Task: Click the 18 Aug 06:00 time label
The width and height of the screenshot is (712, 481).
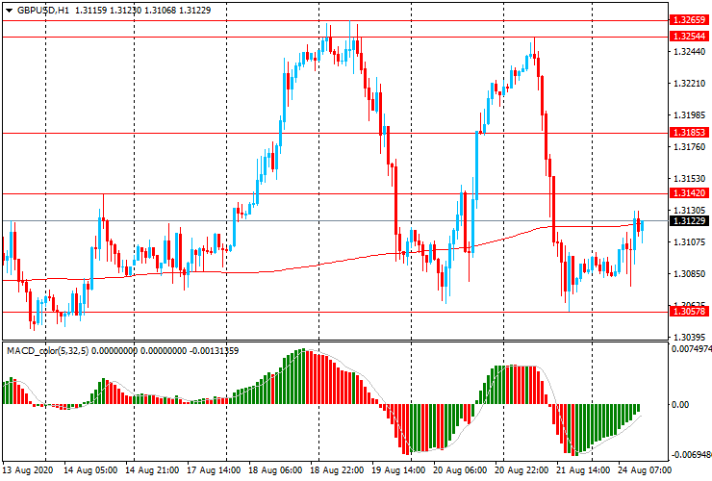Action: (275, 469)
